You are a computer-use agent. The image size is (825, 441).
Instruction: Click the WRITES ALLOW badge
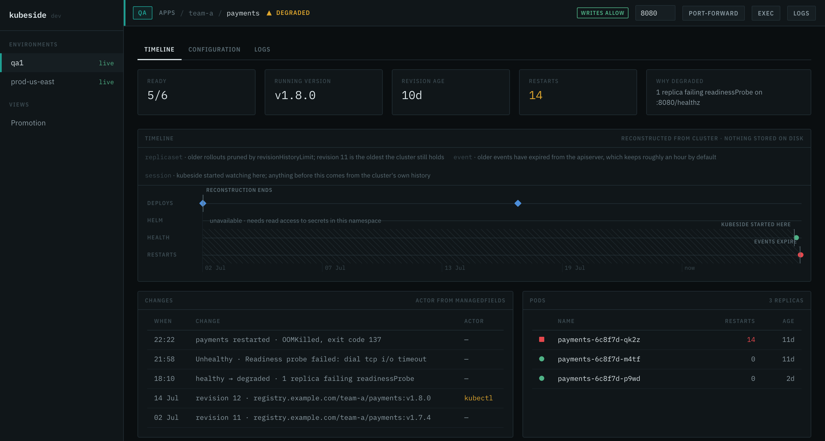tap(602, 13)
